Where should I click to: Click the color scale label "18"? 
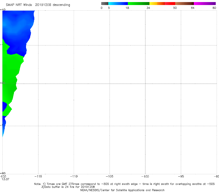pyautogui.click(x=127, y=8)
